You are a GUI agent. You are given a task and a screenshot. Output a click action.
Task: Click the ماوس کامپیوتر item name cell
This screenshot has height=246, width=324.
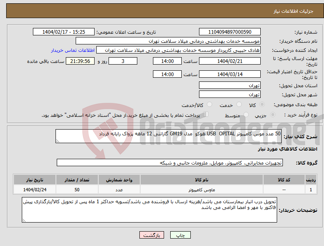click(201, 190)
